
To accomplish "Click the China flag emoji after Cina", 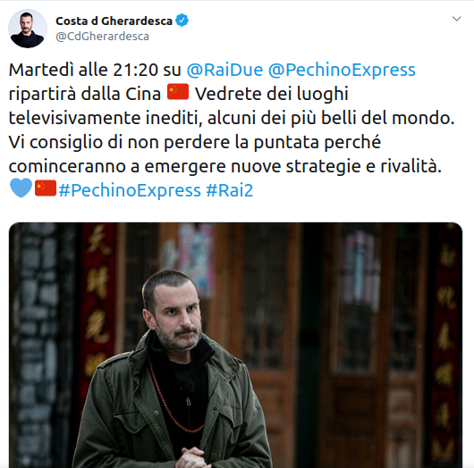I will [x=178, y=92].
